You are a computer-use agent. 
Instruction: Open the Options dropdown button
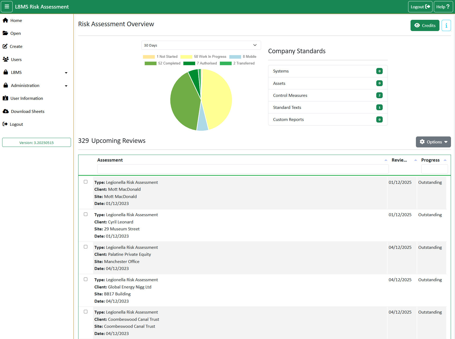433,142
